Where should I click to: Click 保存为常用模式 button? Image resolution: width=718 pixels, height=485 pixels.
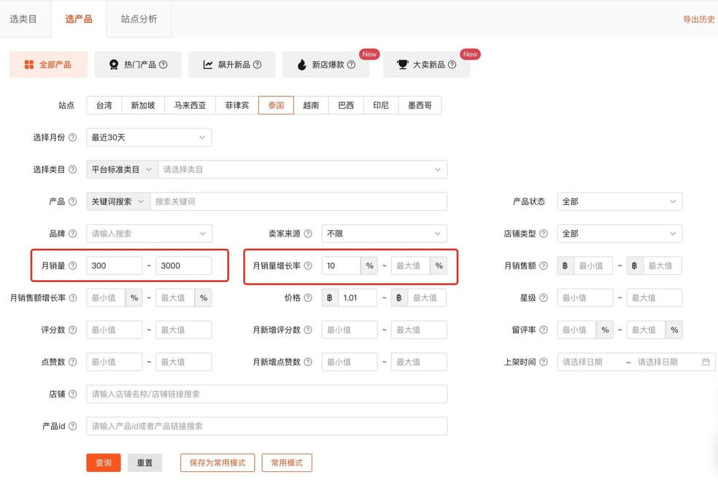click(x=217, y=462)
